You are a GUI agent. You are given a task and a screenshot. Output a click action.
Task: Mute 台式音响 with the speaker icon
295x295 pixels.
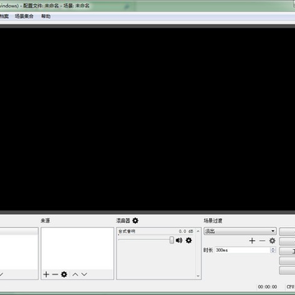[179, 240]
